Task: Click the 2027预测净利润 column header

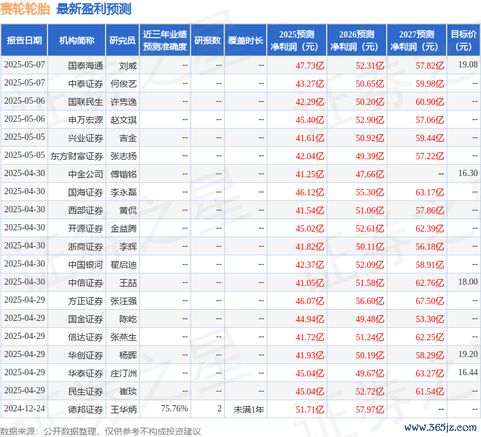Action: point(417,41)
